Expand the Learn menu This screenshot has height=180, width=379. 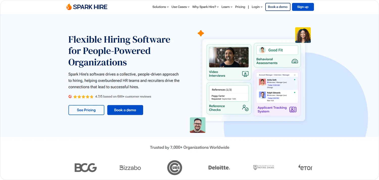tap(227, 7)
